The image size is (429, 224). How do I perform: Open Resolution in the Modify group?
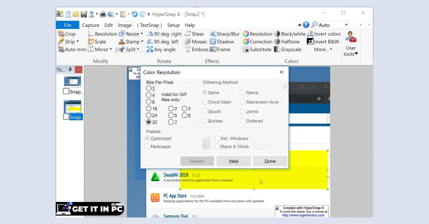103,34
